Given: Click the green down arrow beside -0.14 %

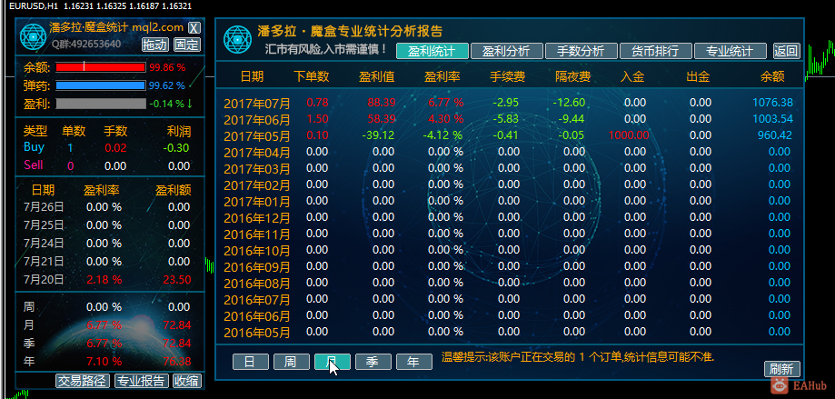Looking at the screenshot, I should [190, 104].
